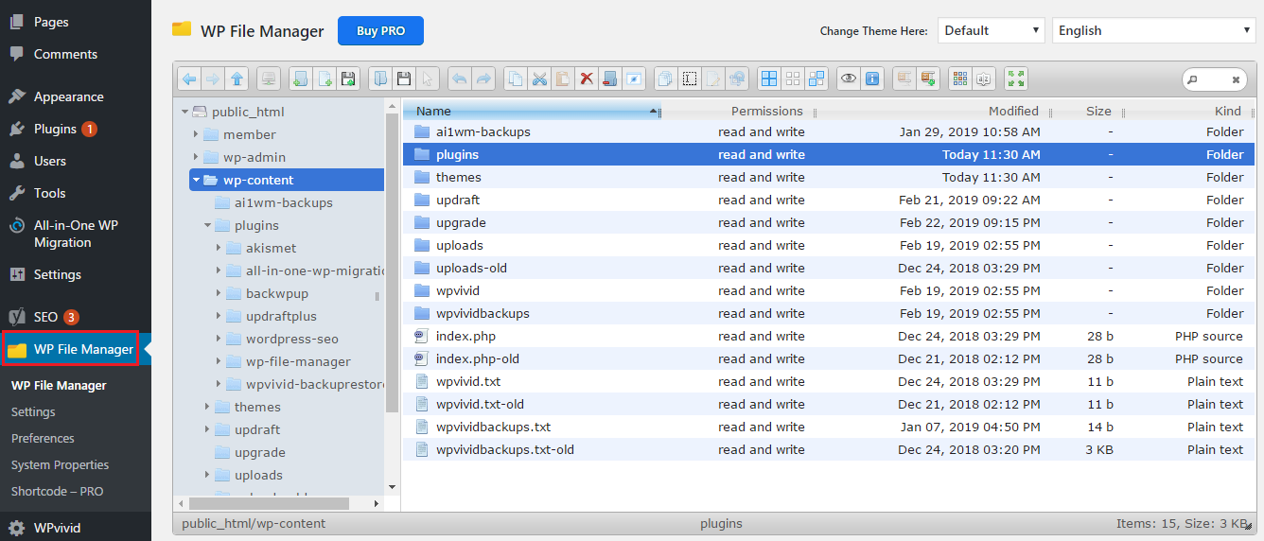
Task: Expand the akismet folder arrow in tree
Action: (x=219, y=248)
